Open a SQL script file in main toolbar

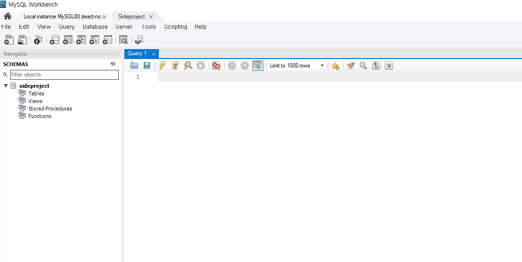click(22, 40)
